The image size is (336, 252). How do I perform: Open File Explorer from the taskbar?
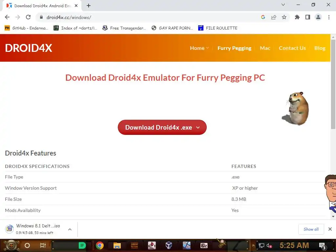click(117, 245)
